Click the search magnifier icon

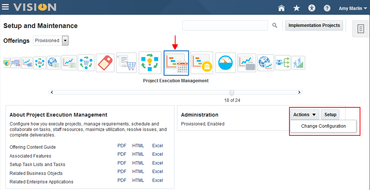click(275, 25)
